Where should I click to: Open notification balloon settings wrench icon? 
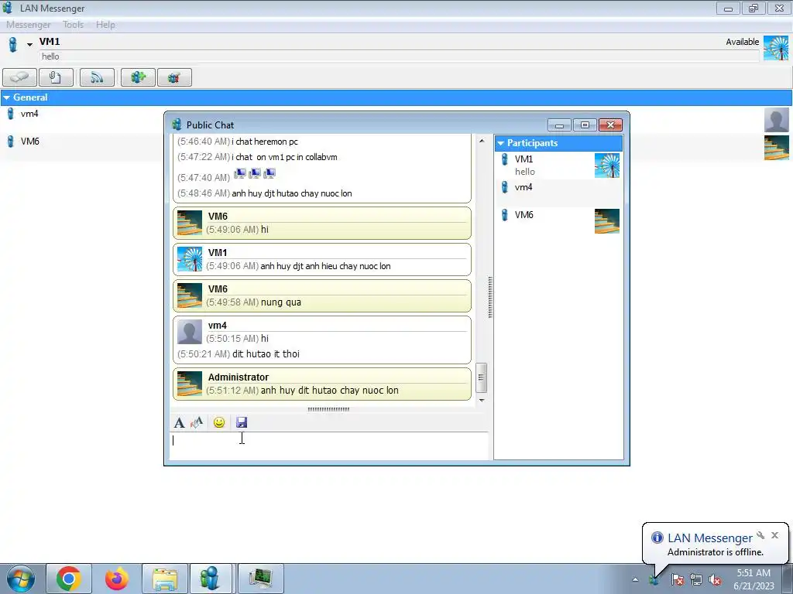coord(760,535)
